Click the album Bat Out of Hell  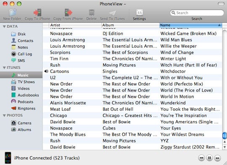118,109
